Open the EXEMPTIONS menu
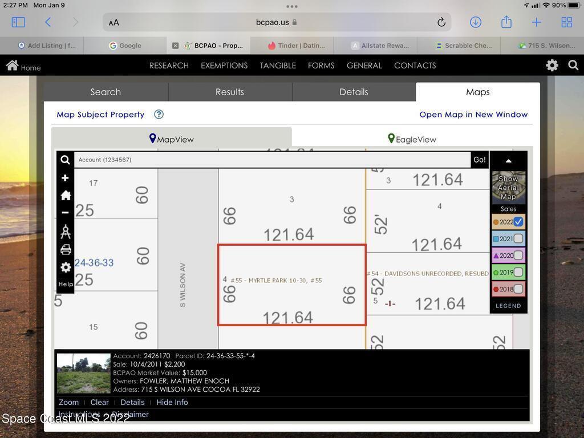 [224, 66]
